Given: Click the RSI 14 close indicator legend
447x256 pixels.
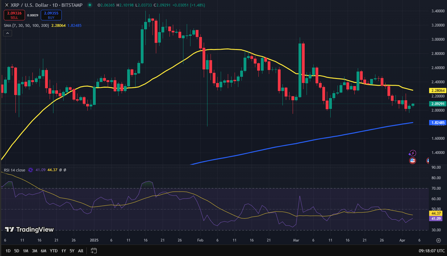Looking at the screenshot, I should (x=15, y=170).
